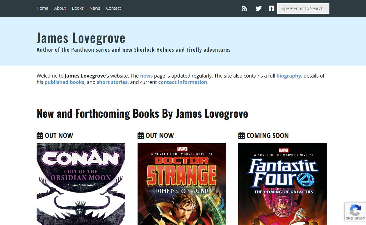Open the Contact menu item
Image resolution: width=366 pixels, height=225 pixels.
[x=113, y=8]
